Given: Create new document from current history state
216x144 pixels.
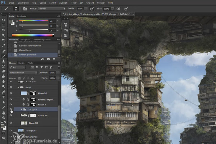Looking at the screenshot, I should coord(42,59).
